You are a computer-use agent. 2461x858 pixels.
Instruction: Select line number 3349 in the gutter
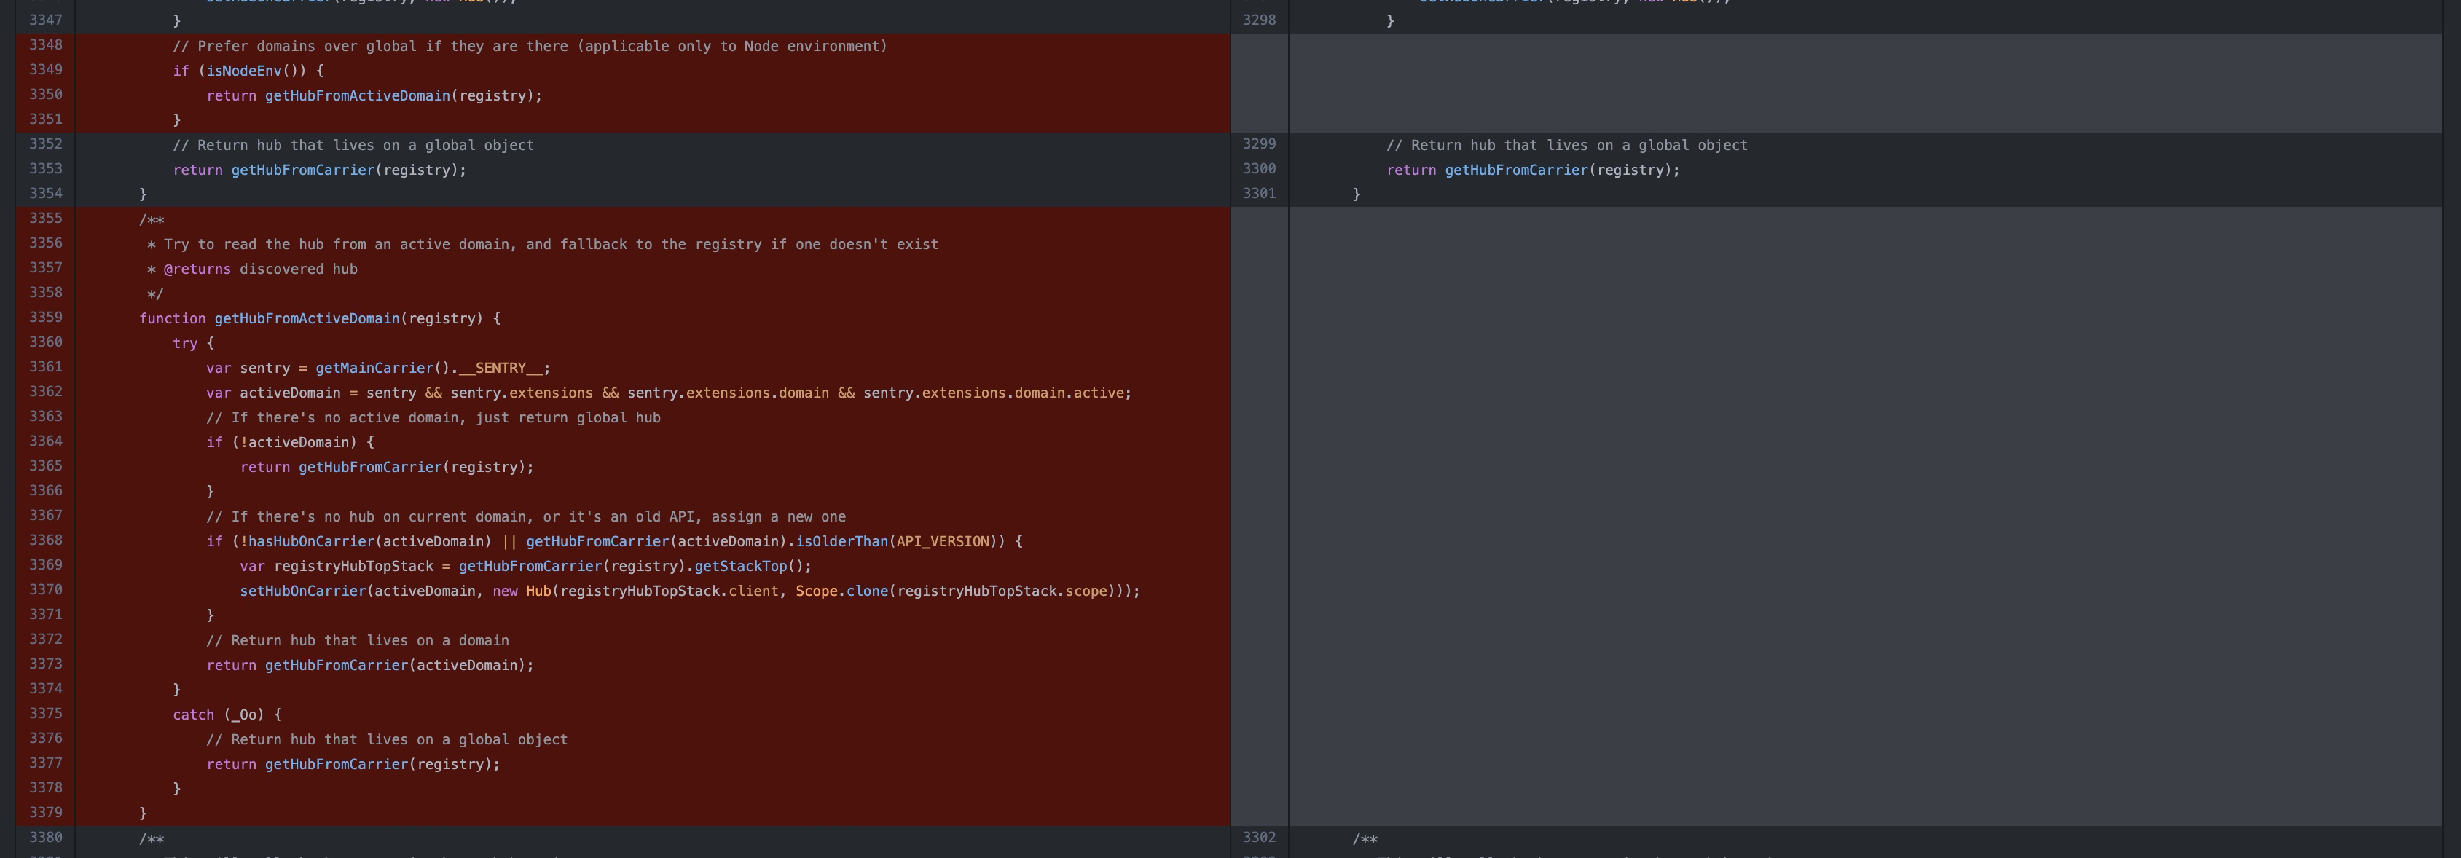coord(46,70)
